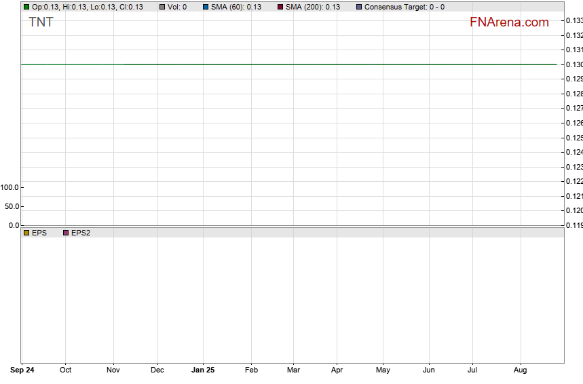Click the Dec month axis label
The image size is (583, 384).
[157, 370]
